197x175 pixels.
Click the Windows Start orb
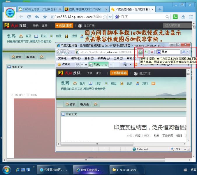[6, 170]
